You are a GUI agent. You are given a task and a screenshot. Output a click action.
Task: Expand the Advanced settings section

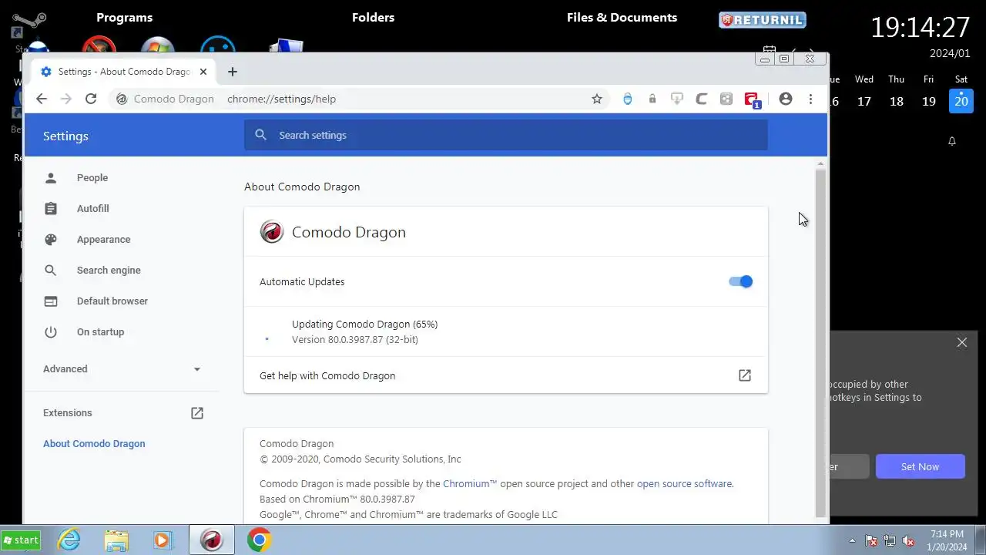(122, 369)
